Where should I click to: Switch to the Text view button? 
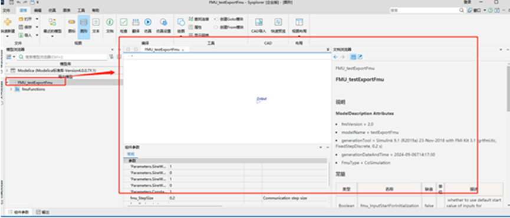pos(96,22)
